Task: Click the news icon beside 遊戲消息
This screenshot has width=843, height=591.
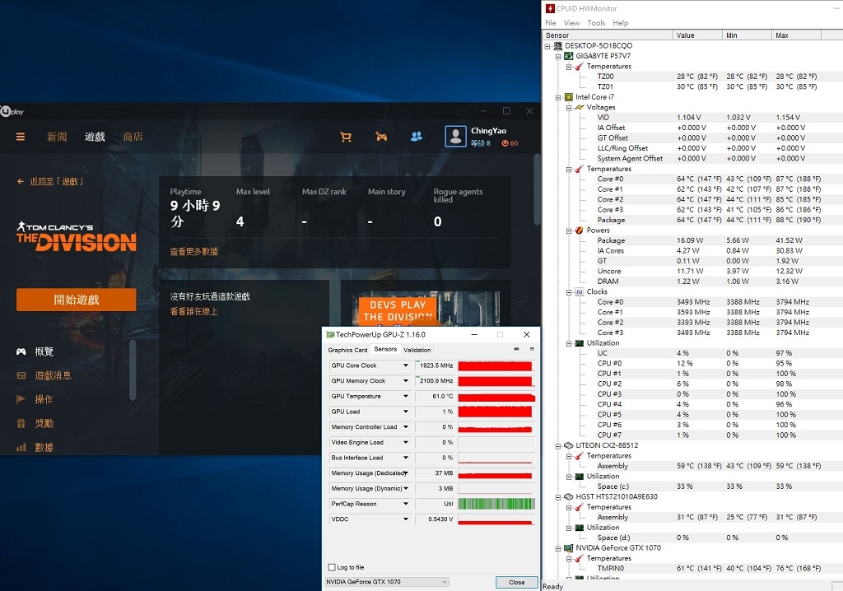Action: [x=21, y=375]
